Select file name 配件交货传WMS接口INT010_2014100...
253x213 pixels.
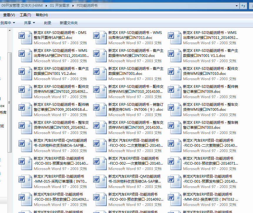tap(136, 89)
